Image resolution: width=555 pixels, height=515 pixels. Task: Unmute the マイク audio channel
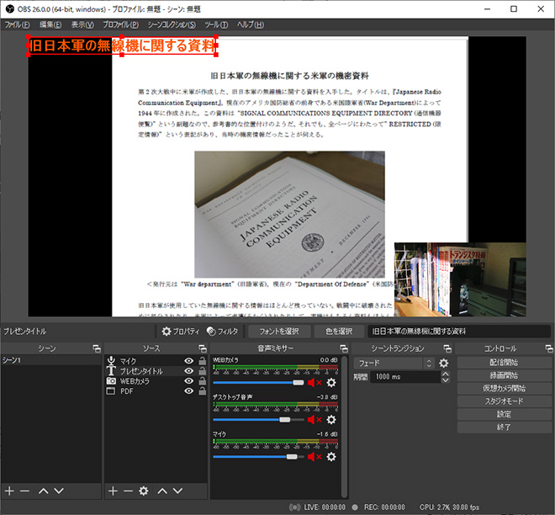pos(314,457)
